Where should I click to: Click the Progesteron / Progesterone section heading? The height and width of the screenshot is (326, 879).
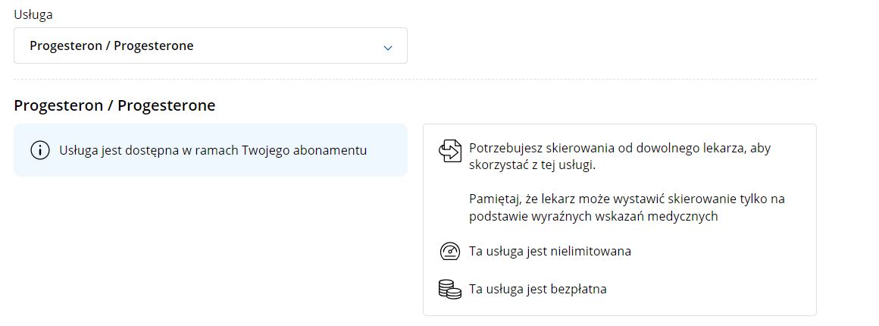(x=114, y=105)
